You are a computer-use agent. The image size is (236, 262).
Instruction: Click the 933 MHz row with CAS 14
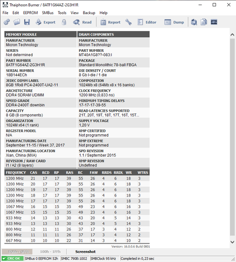click(x=77, y=218)
